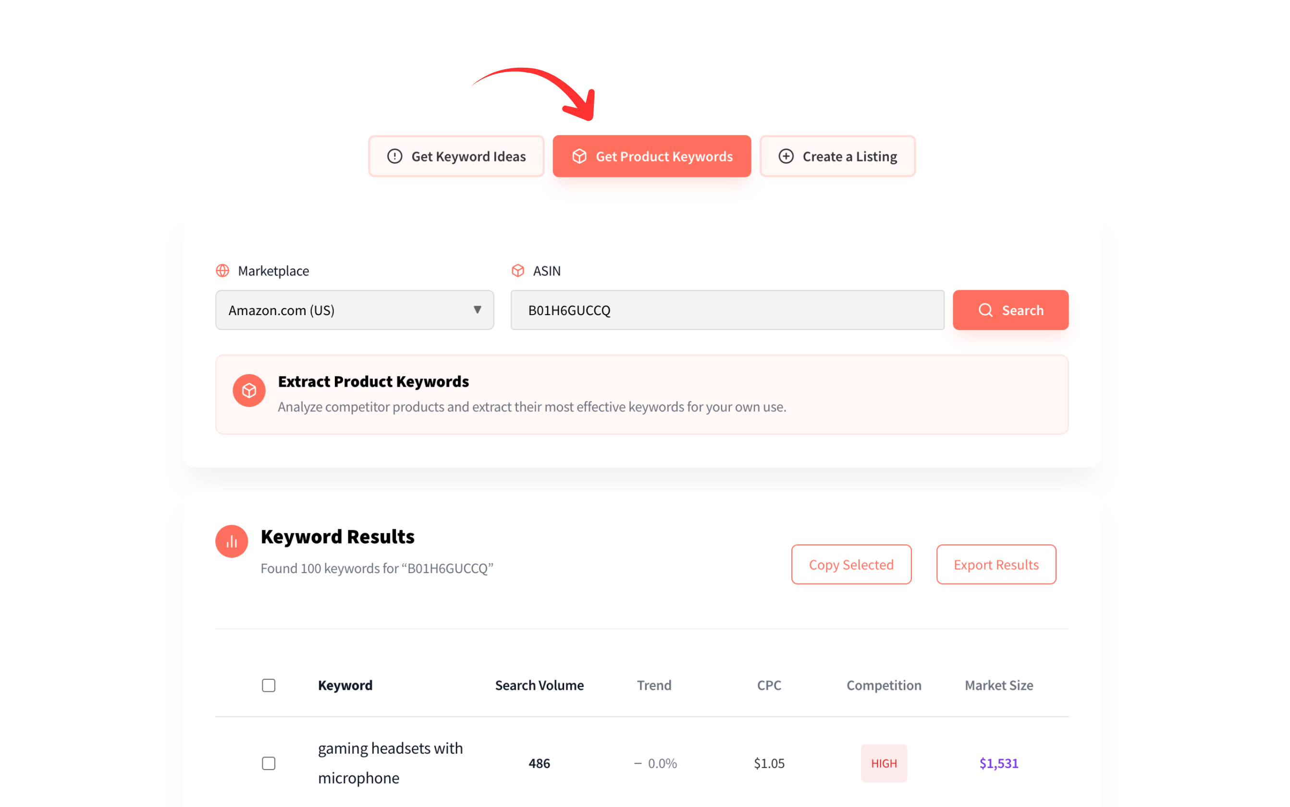Click the magnifier icon inside the Search button
The height and width of the screenshot is (807, 1290).
(985, 310)
